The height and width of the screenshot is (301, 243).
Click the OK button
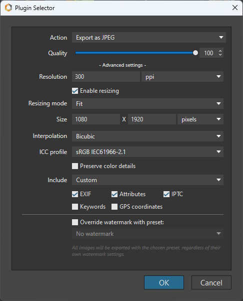(164, 282)
